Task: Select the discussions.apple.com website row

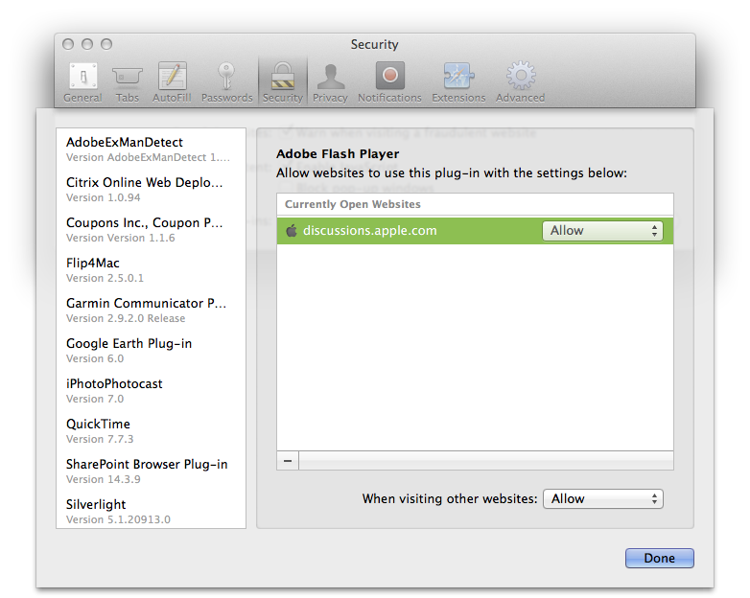Action: click(475, 231)
